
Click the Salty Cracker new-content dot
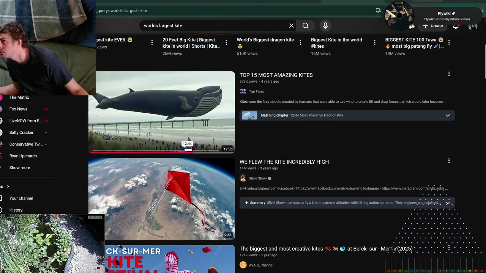pos(46,133)
